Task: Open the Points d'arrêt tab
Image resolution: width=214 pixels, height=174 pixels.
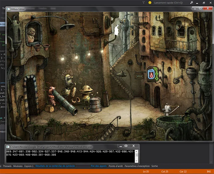Action: coord(116,166)
